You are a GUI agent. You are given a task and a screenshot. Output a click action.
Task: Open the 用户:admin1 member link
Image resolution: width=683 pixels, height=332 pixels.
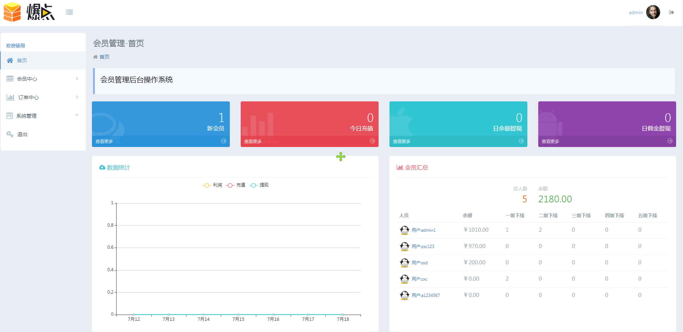(x=423, y=230)
